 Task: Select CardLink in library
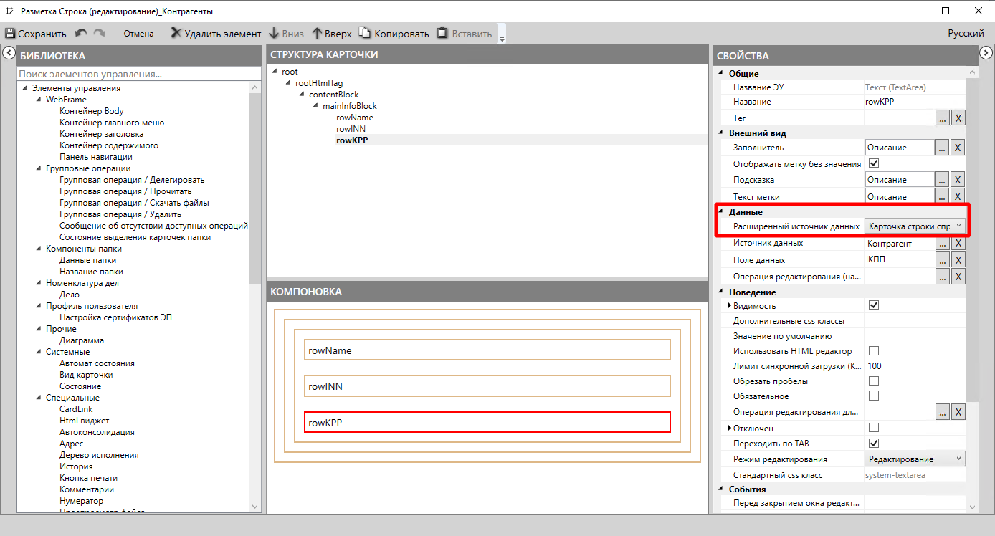tap(76, 409)
